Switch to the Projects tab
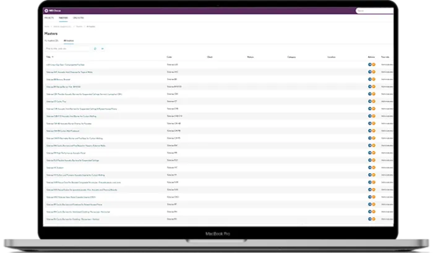433x253 pixels. (x=49, y=18)
